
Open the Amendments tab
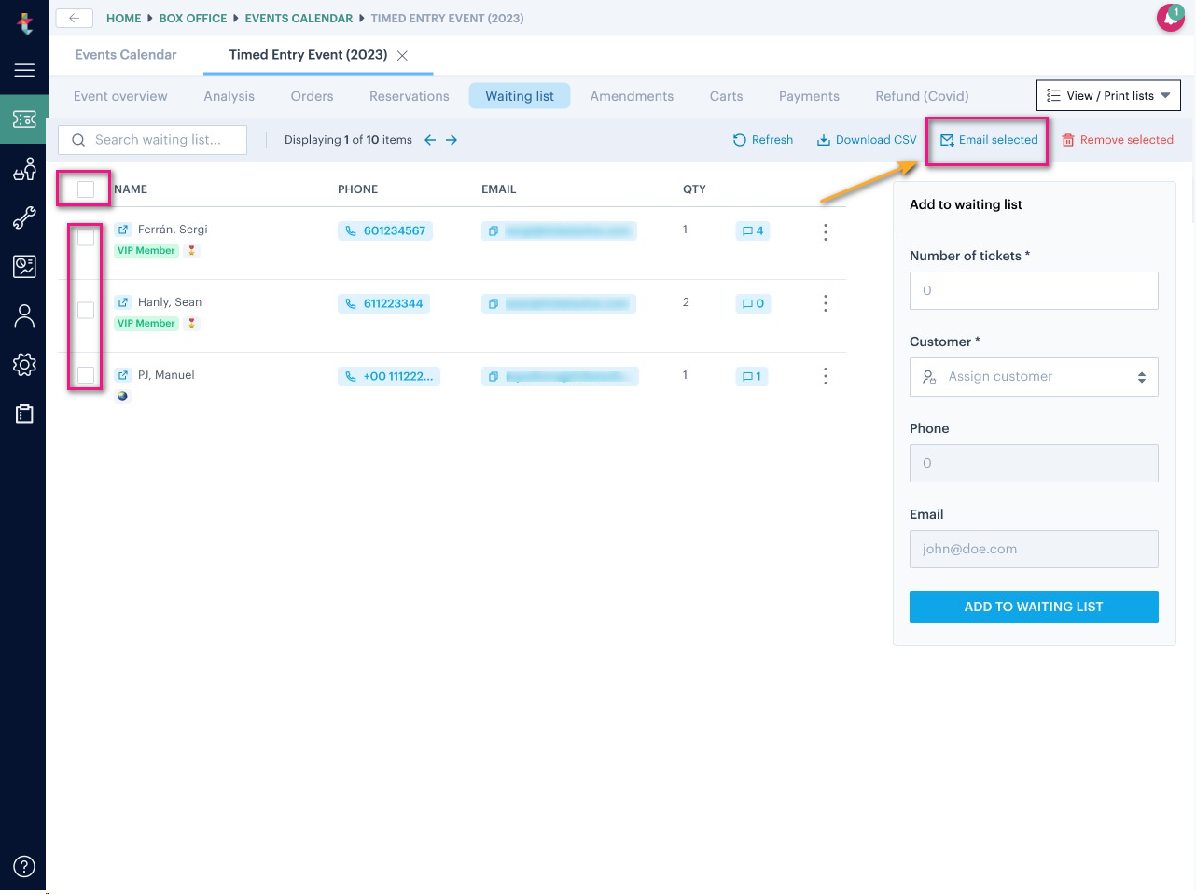point(632,95)
